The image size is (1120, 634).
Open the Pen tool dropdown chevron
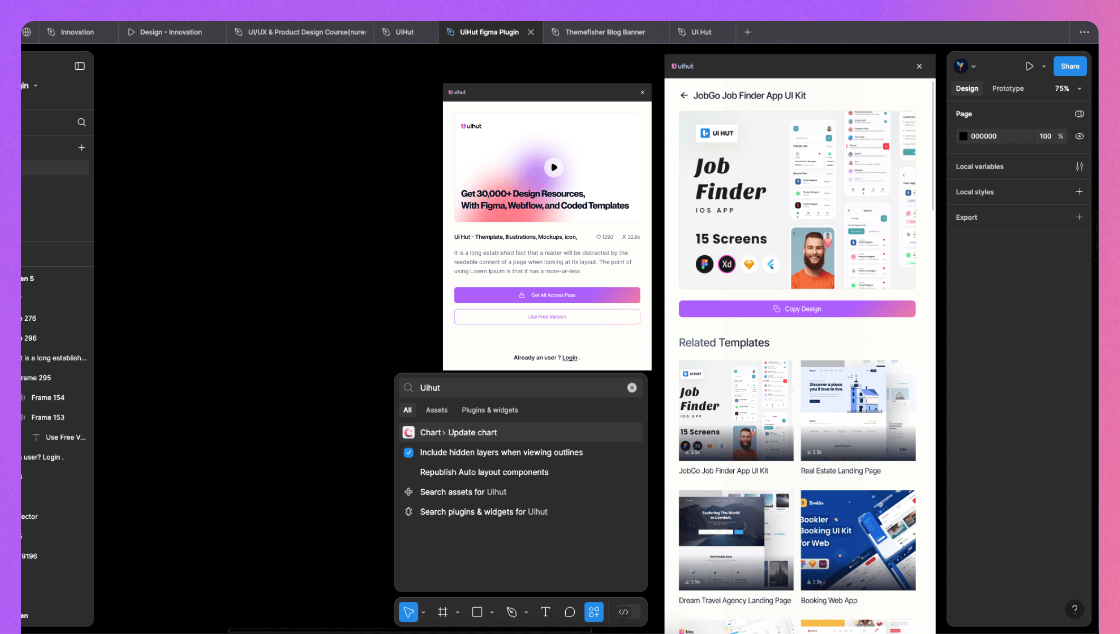(x=526, y=612)
